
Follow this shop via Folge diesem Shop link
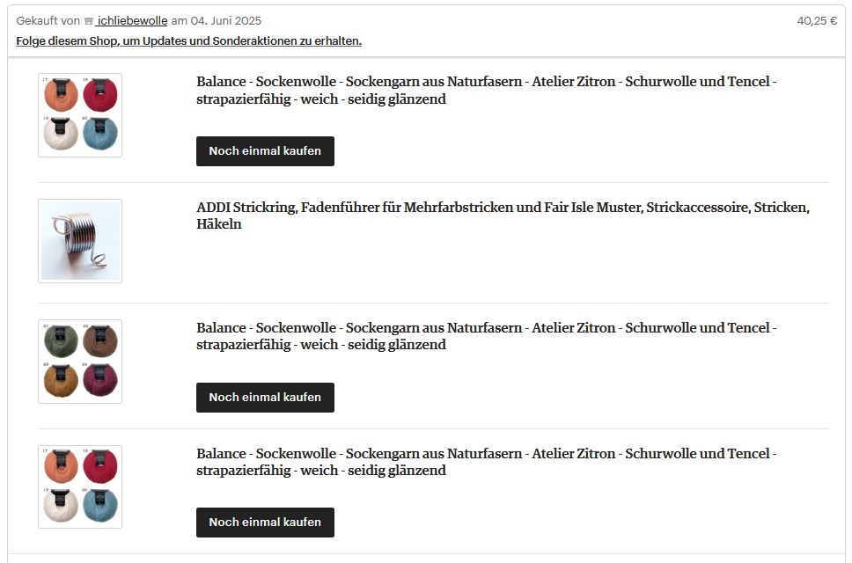coord(188,41)
